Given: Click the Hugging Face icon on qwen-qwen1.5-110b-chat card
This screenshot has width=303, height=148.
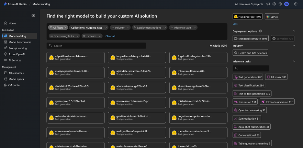Looking at the screenshot, I should tap(51, 103).
